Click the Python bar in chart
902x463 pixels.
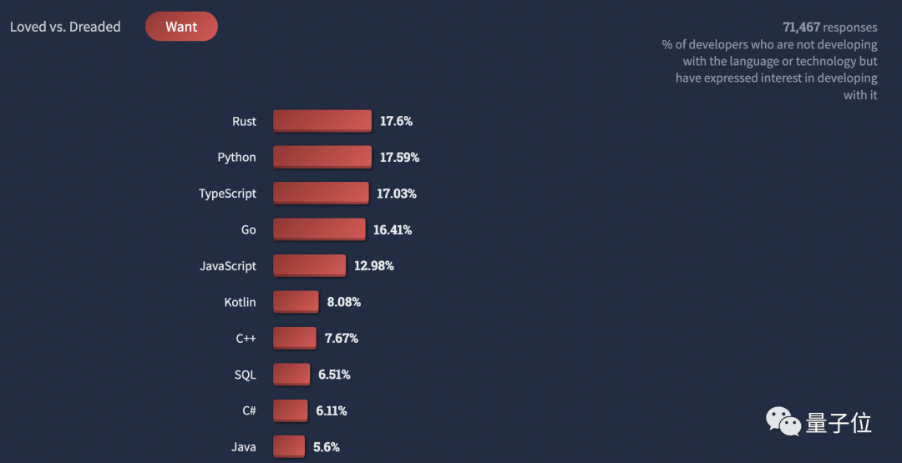(x=322, y=157)
